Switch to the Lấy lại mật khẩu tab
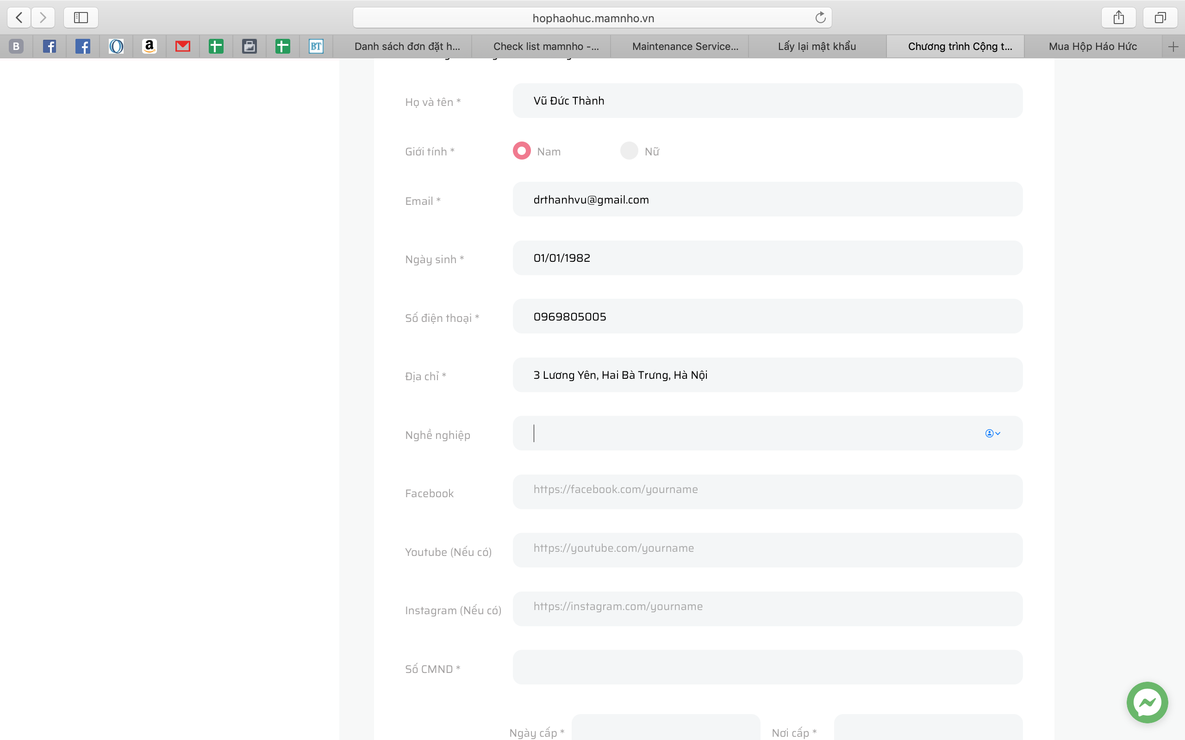Image resolution: width=1185 pixels, height=740 pixels. click(818, 47)
